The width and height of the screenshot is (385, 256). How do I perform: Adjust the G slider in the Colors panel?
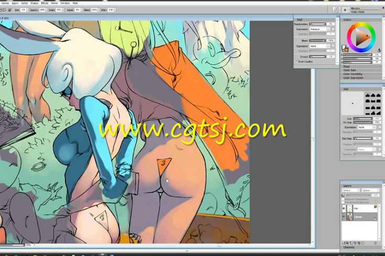click(x=357, y=59)
